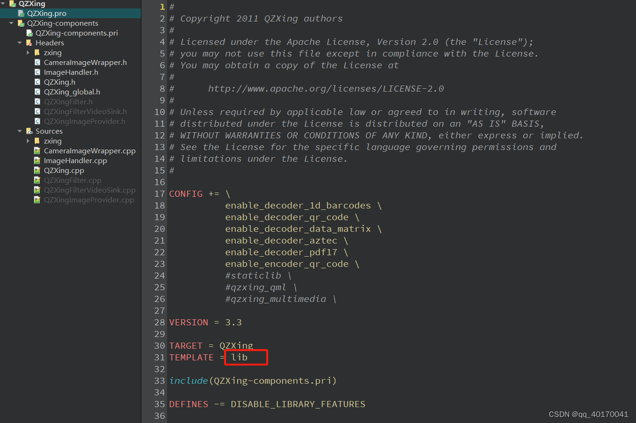Select the greyed-out QZXingImageProvider.cpp entry

pyautogui.click(x=89, y=200)
